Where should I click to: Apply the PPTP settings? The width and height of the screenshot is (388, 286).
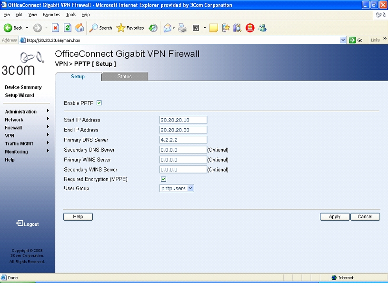click(x=334, y=216)
